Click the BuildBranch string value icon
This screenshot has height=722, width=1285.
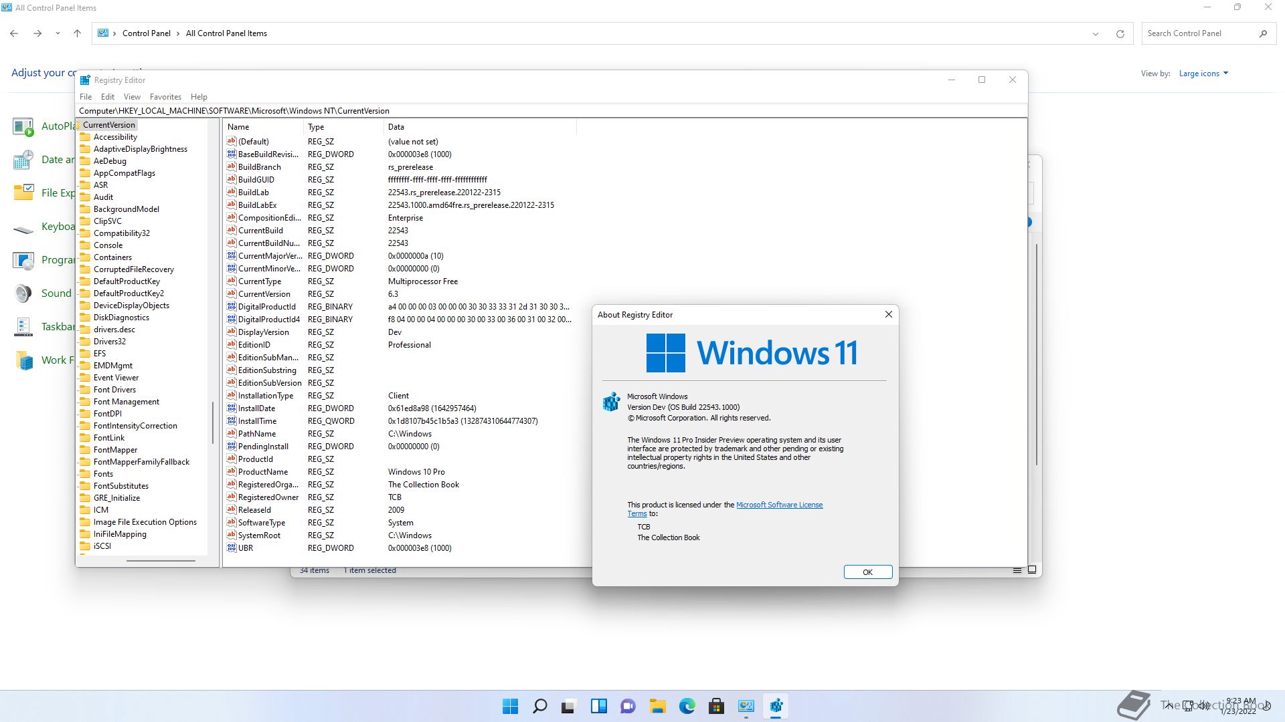(x=232, y=166)
